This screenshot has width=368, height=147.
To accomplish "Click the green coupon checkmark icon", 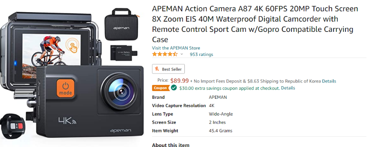I will tap(174, 88).
